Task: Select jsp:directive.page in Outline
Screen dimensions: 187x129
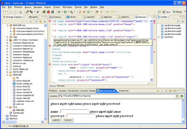Action: pos(172,25)
